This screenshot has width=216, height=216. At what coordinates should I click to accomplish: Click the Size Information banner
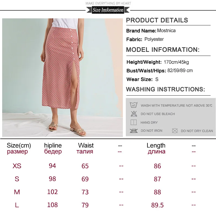click(108, 10)
